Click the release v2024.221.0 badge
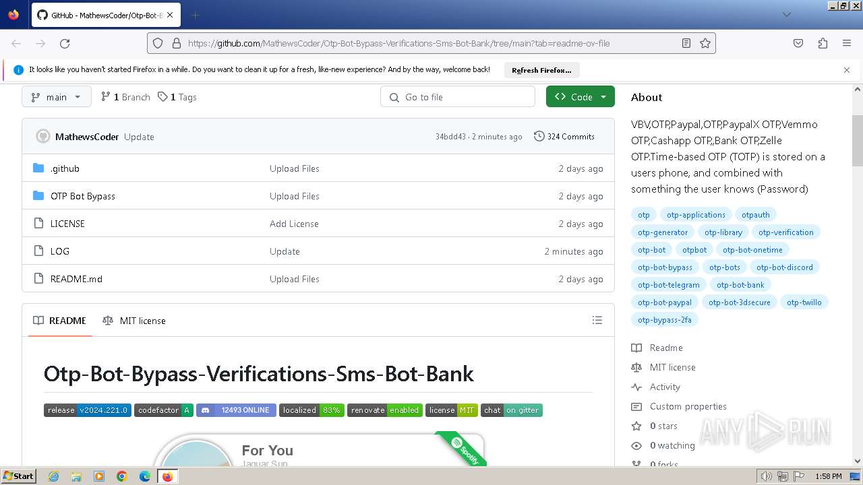The width and height of the screenshot is (863, 485). (88, 410)
